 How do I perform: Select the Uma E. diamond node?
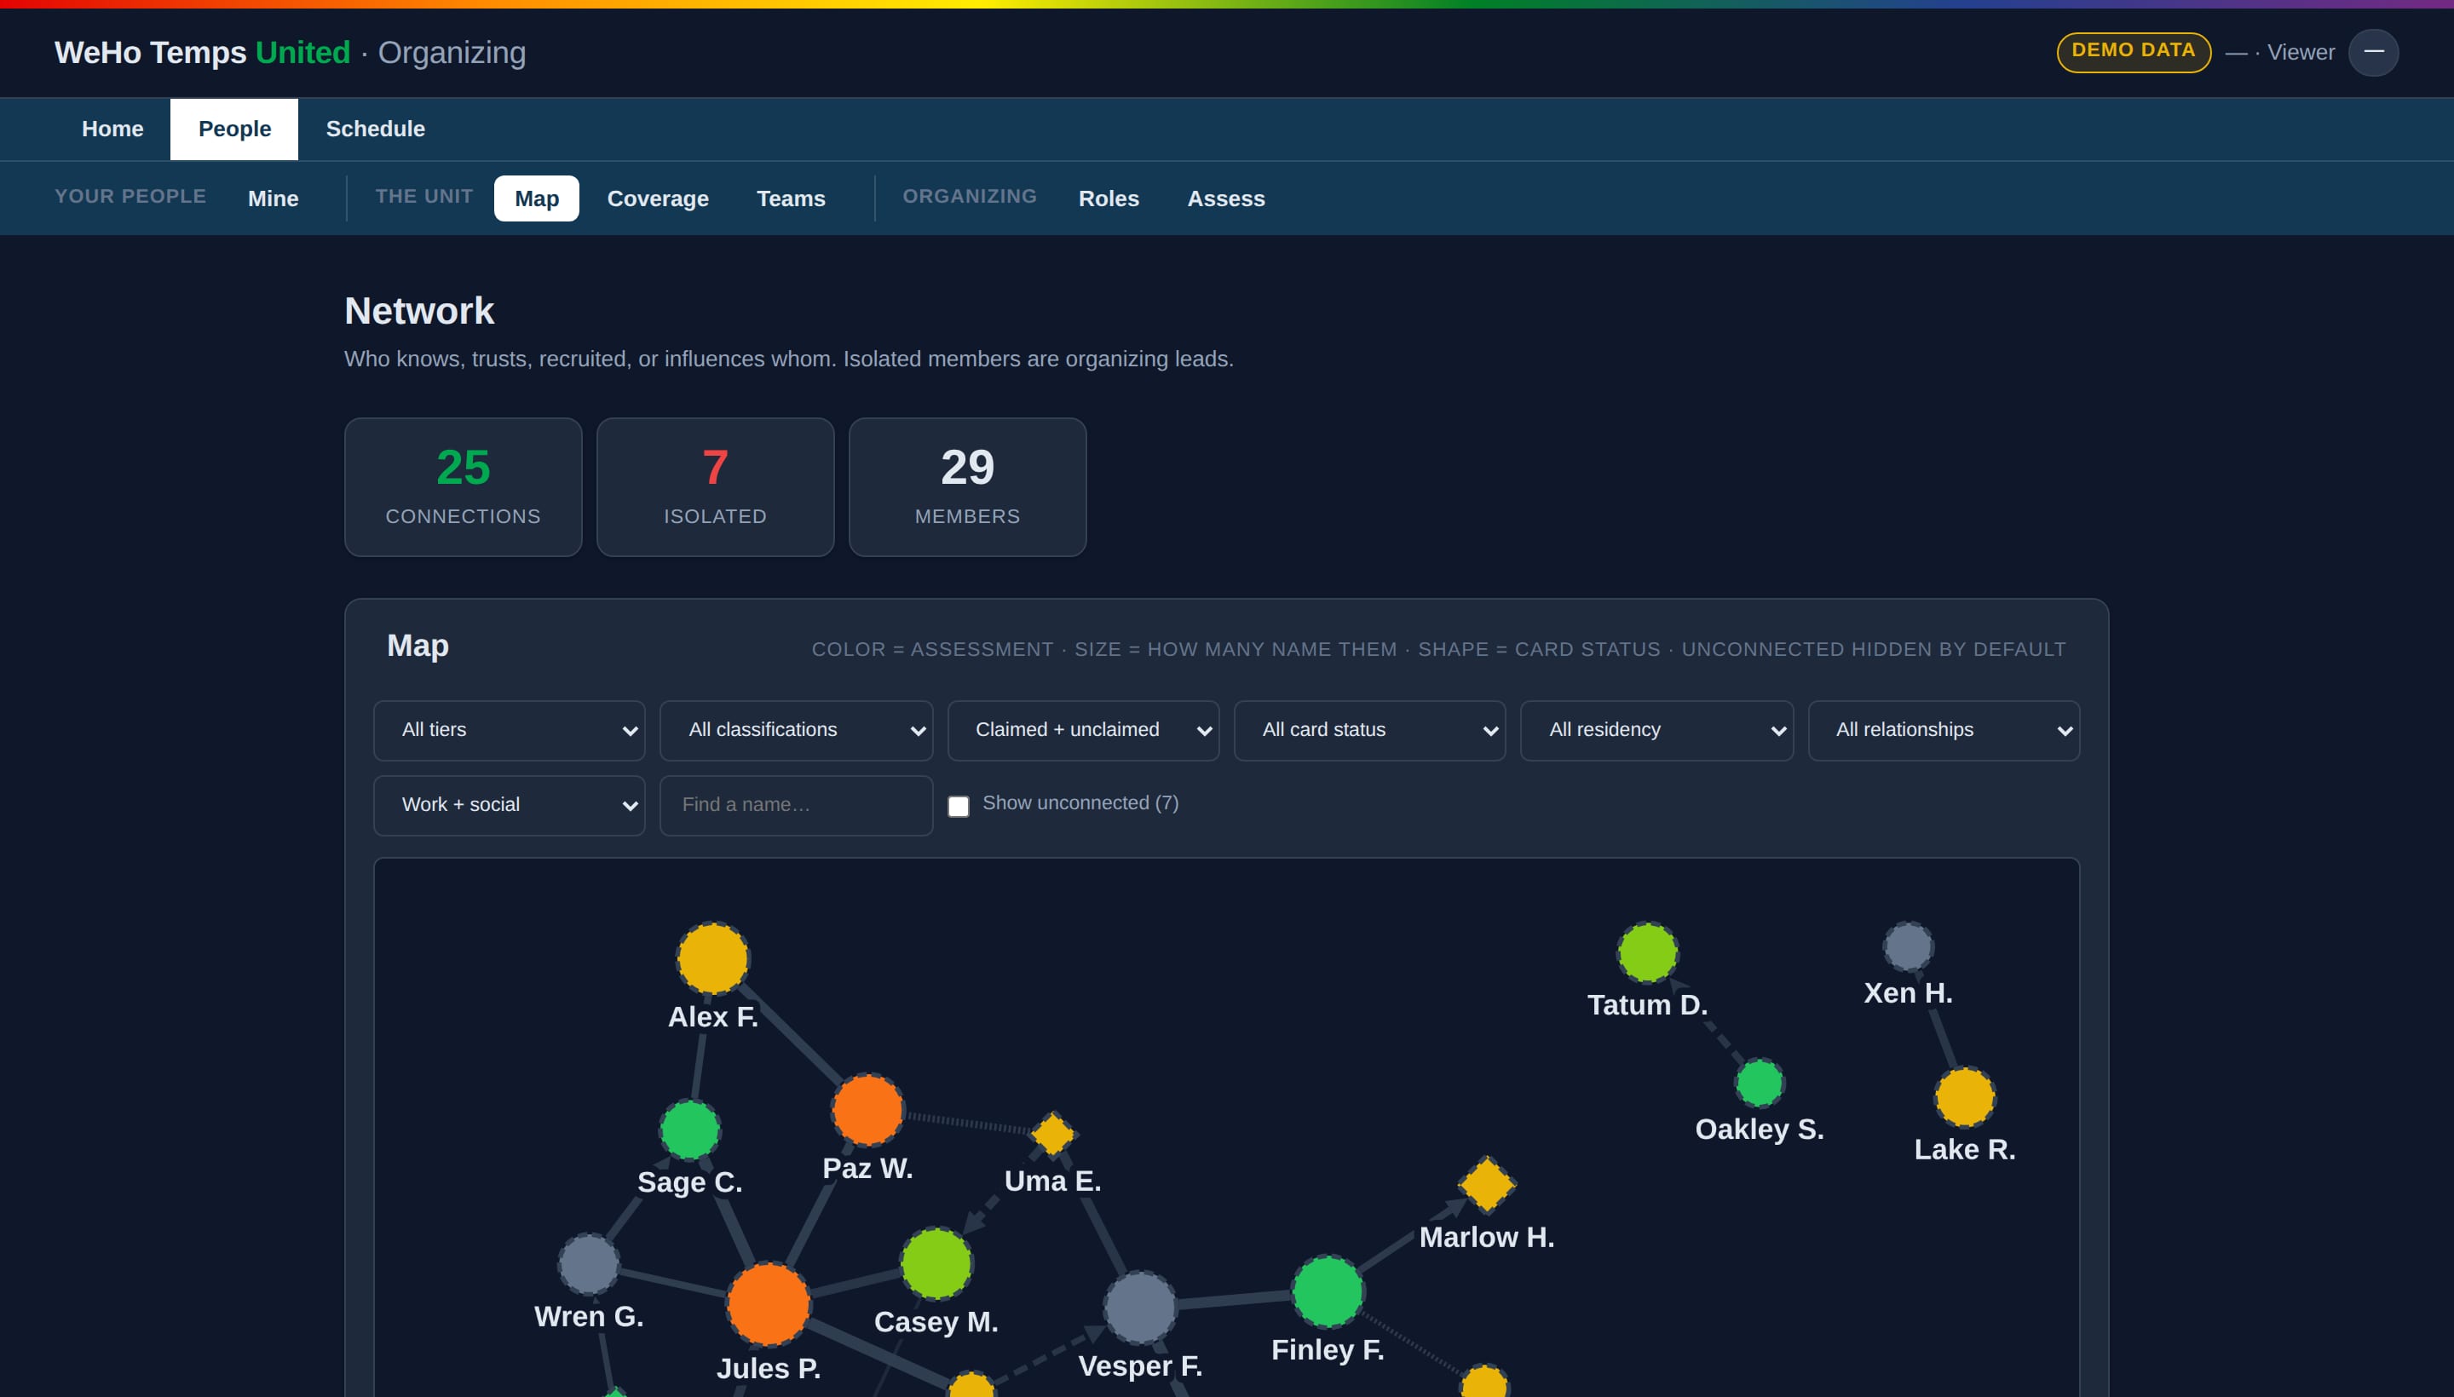[x=1053, y=1134]
